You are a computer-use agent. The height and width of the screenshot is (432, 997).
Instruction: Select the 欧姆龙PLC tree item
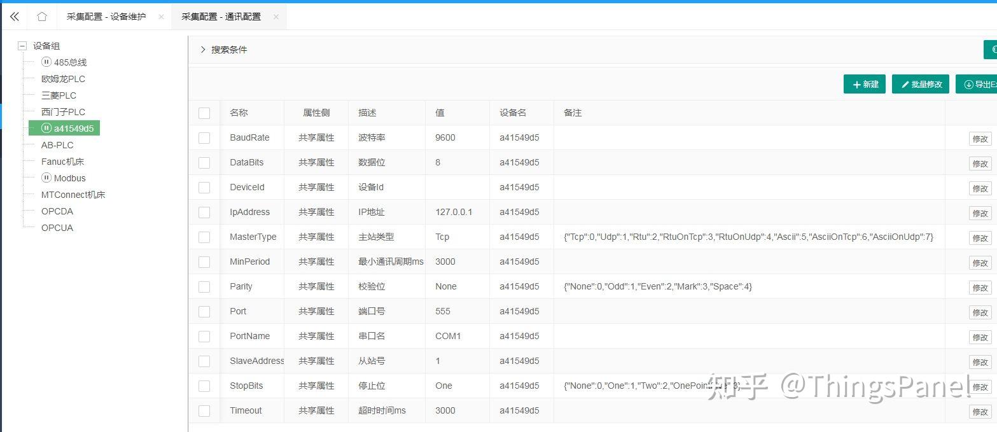coord(62,78)
